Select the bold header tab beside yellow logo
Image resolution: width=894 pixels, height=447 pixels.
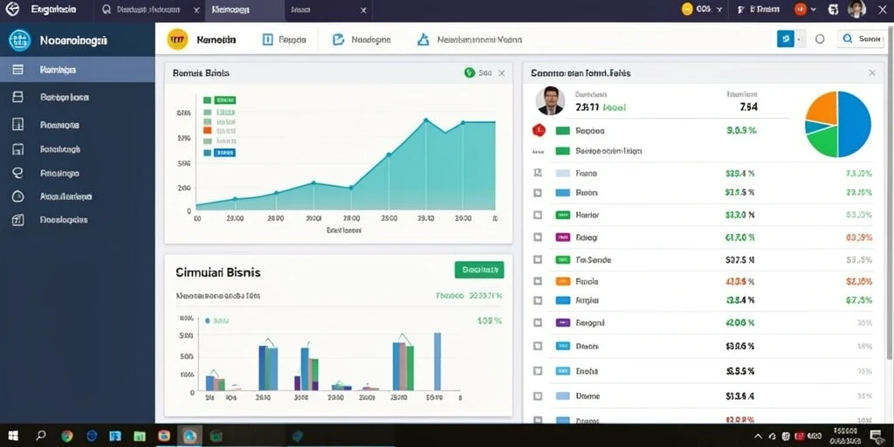click(217, 40)
